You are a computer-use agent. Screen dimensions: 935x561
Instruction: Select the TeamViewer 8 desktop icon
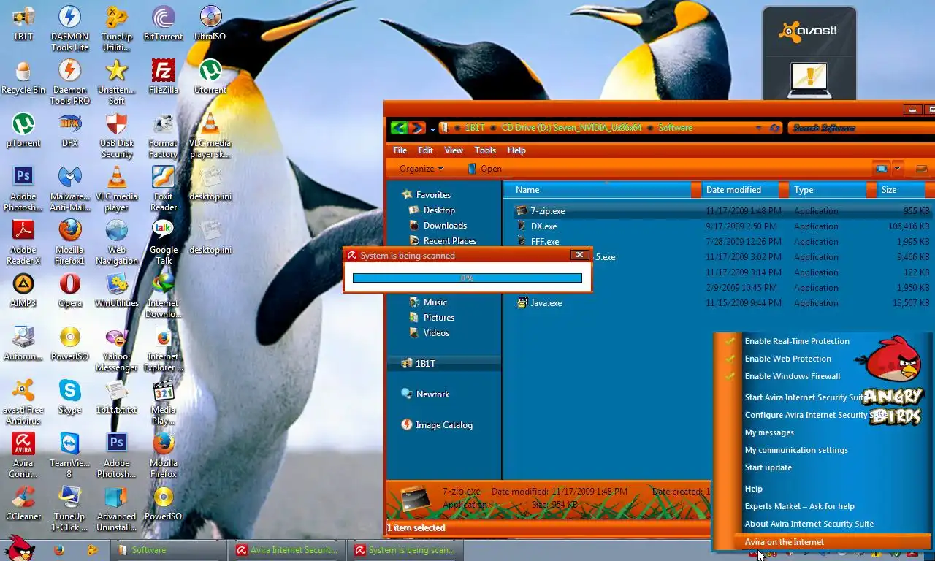point(69,455)
